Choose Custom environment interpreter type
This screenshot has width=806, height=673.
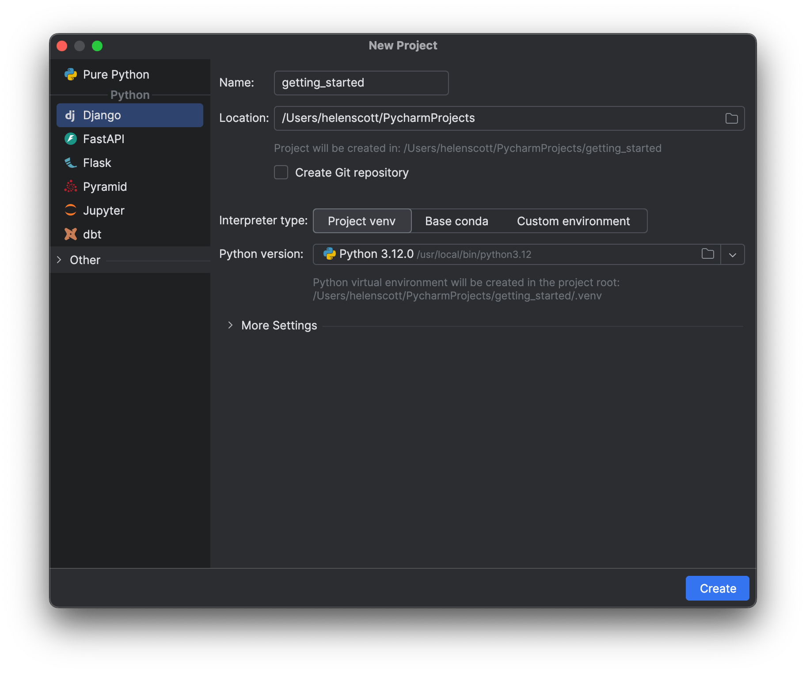pyautogui.click(x=573, y=221)
